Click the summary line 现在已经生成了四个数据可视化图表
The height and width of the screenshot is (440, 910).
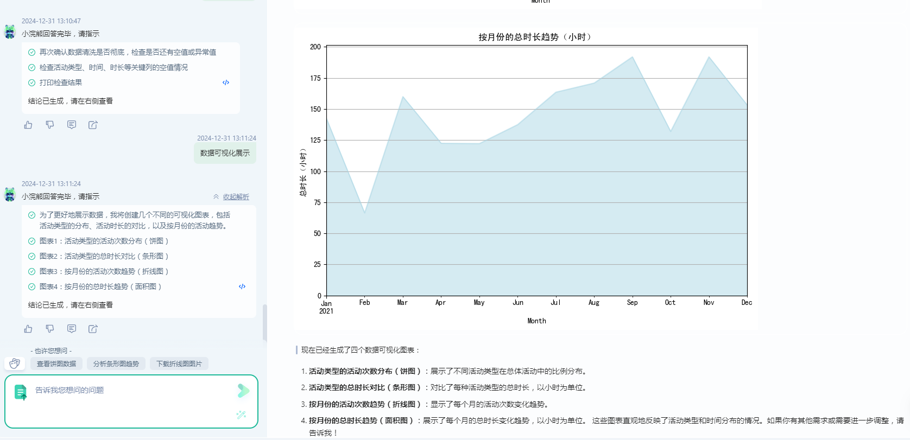click(x=361, y=350)
